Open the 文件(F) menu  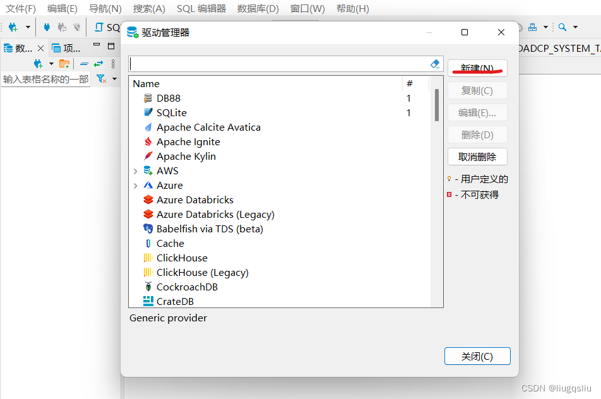click(21, 8)
